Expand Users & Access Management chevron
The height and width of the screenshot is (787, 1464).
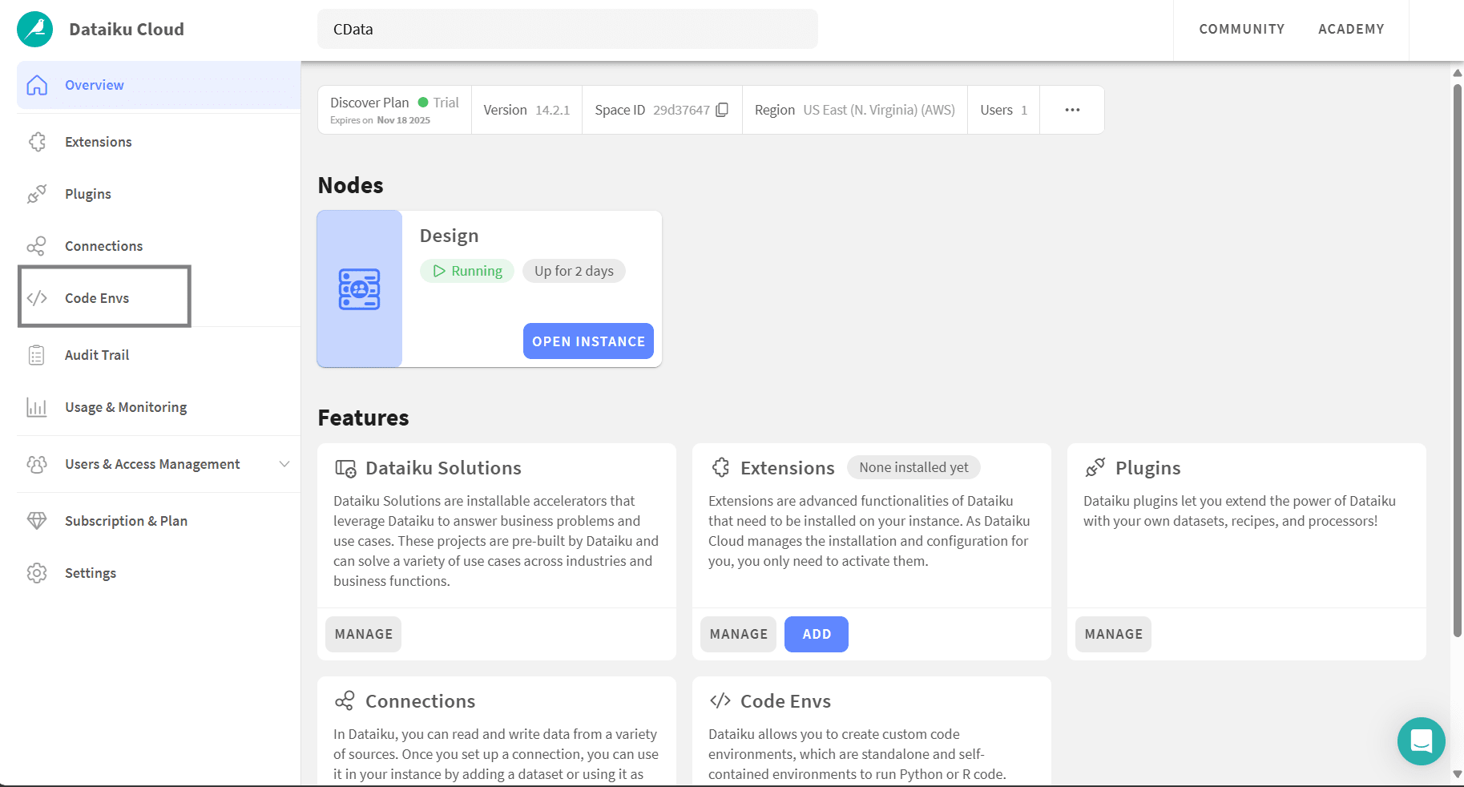[x=284, y=464]
